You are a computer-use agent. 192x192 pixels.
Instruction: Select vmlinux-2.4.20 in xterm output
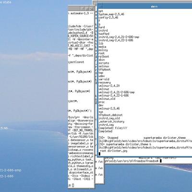[x=109, y=86]
